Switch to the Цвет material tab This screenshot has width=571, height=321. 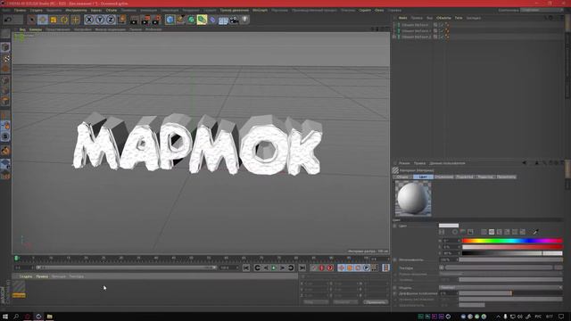(x=423, y=177)
